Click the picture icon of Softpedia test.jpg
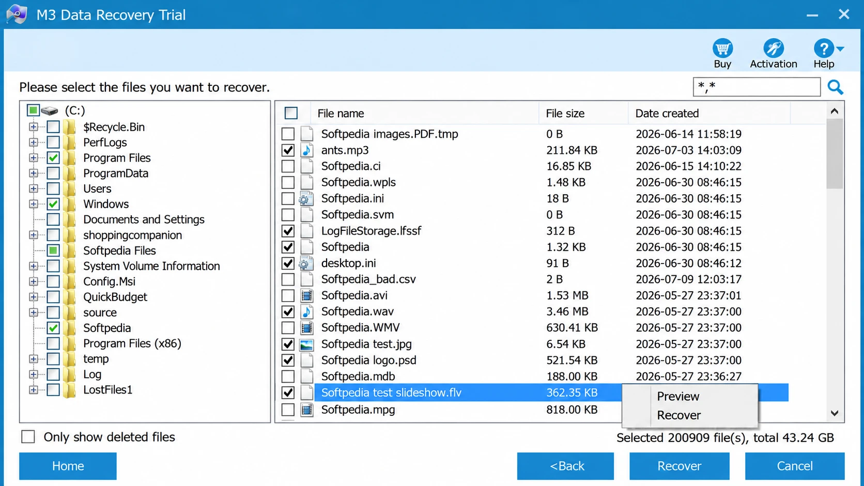This screenshot has height=486, width=864. (307, 344)
